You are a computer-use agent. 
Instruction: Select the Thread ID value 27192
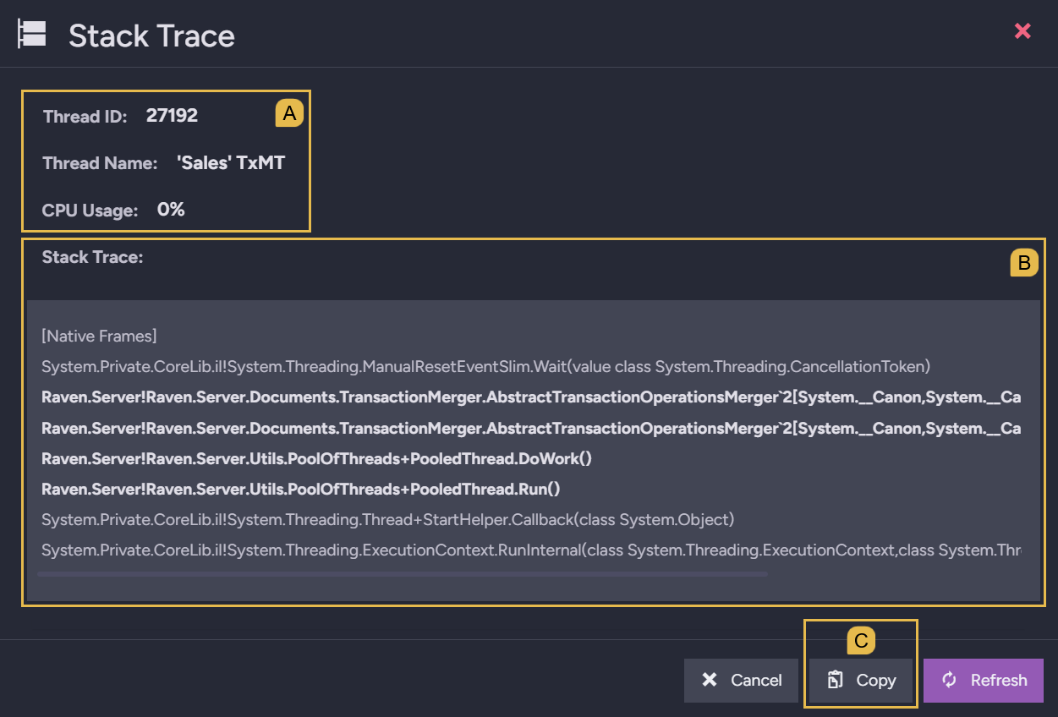coord(172,116)
